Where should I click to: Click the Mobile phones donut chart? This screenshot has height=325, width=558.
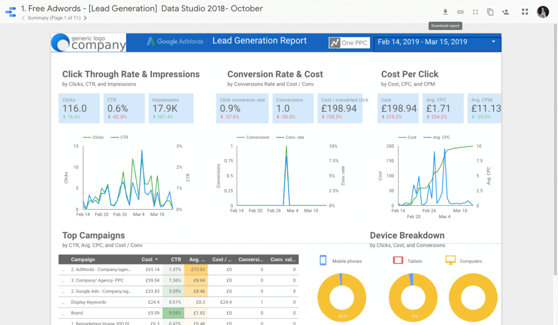342,297
